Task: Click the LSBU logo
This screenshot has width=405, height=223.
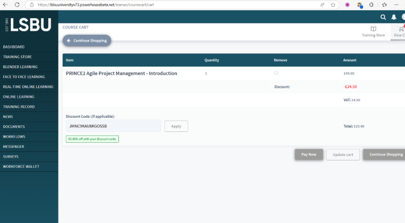Action: tap(28, 25)
